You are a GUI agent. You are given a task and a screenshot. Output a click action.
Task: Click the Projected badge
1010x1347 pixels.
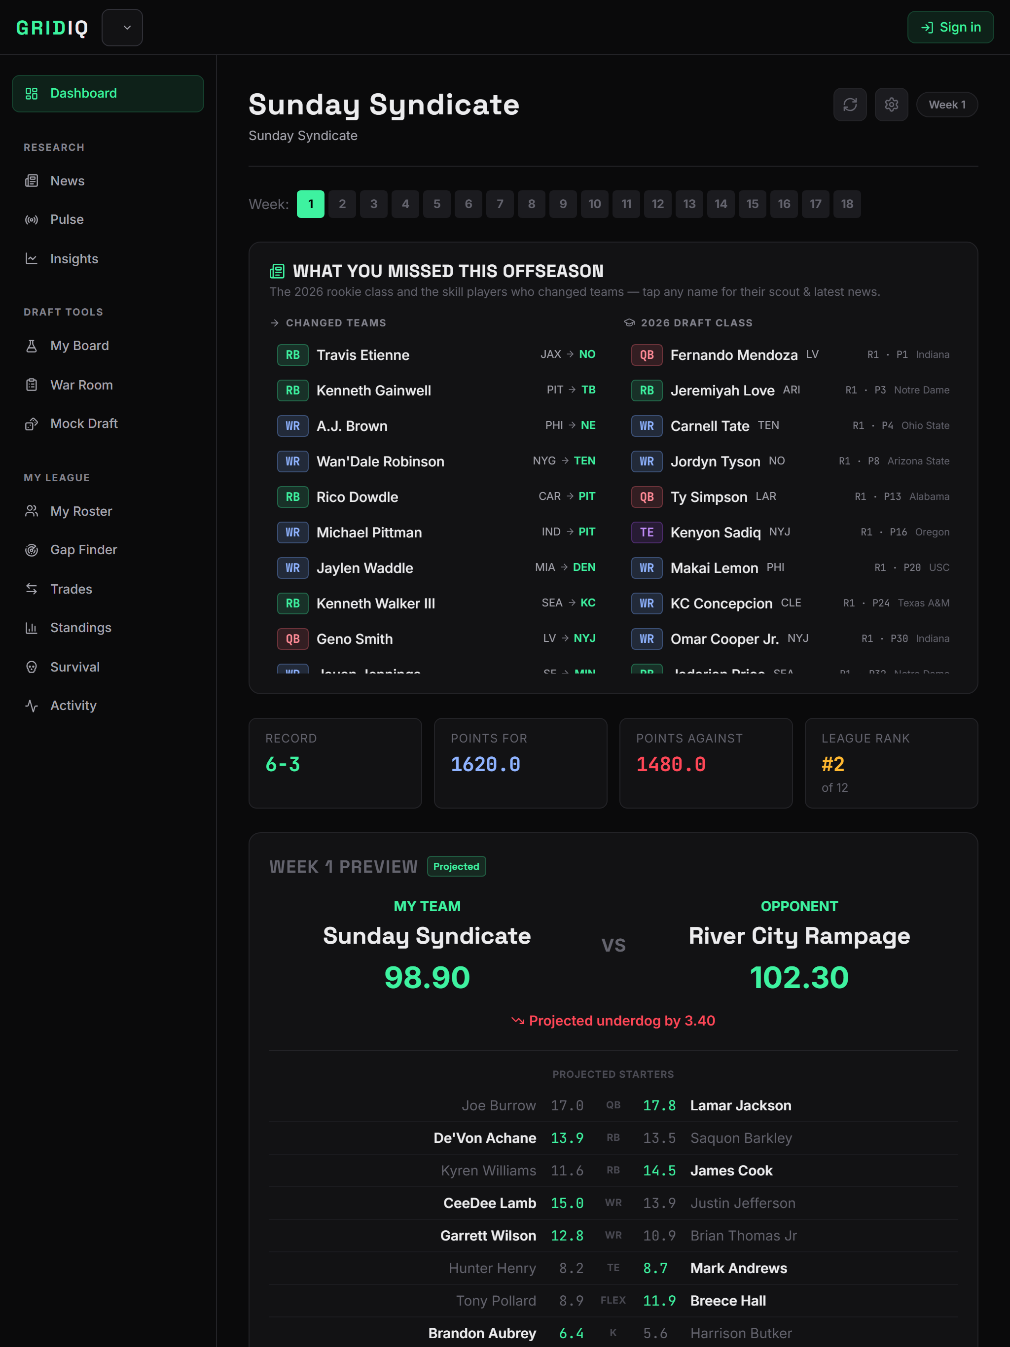click(x=456, y=867)
